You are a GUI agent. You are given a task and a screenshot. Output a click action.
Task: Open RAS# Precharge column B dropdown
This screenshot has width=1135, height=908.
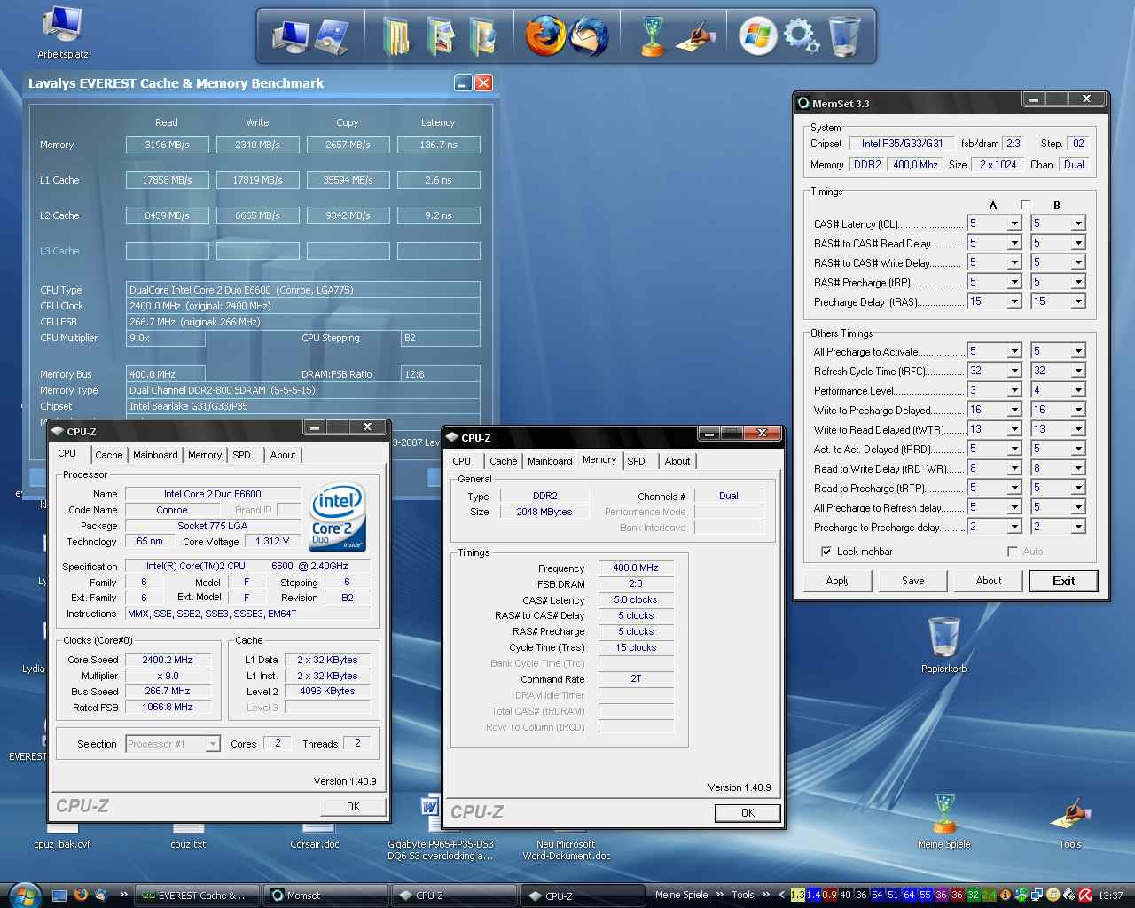[1078, 282]
